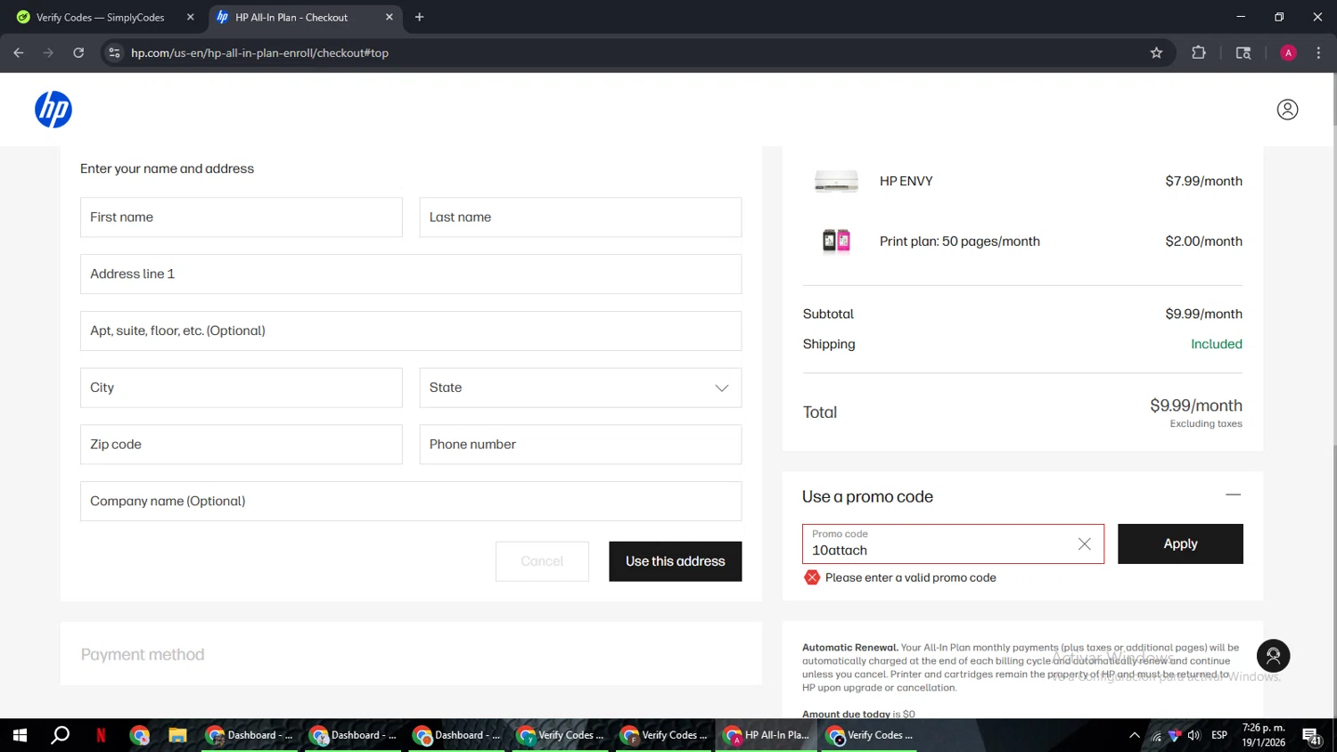Open Chrome three-dot menu
The height and width of the screenshot is (752, 1337).
[1318, 53]
